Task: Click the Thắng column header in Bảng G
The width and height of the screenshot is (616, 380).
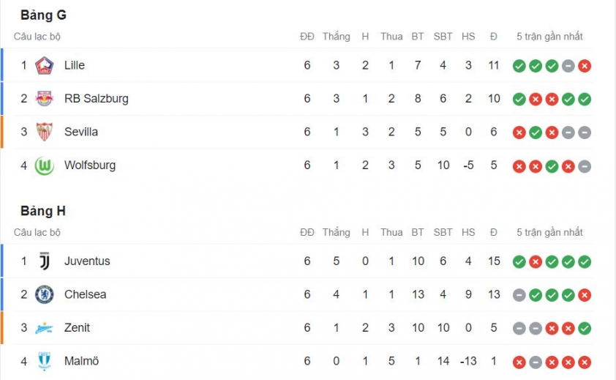Action: tap(337, 36)
